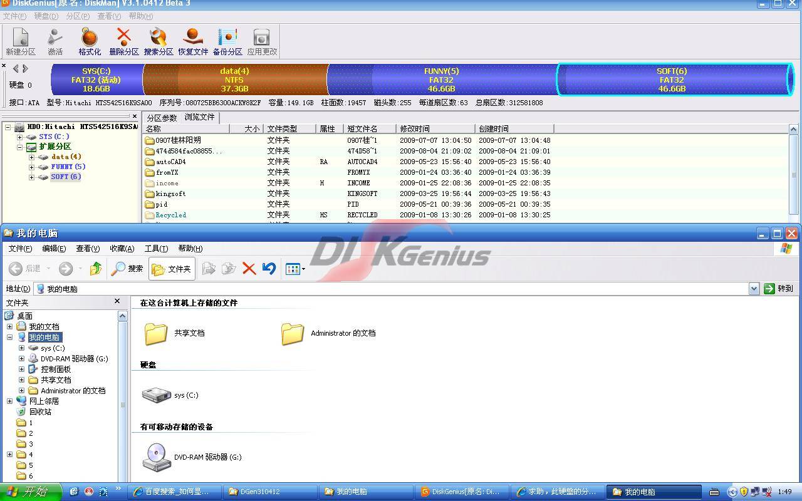The width and height of the screenshot is (802, 501).
Task: Expand SOFT(6) node in disk tree
Action: coord(32,177)
